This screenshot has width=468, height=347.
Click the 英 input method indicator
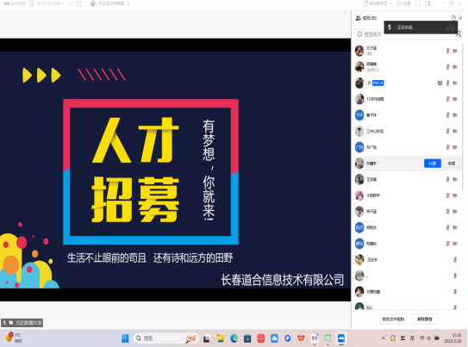click(412, 338)
